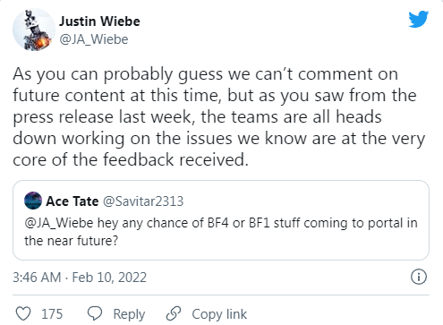Click the 175 likes count
The width and height of the screenshot is (443, 325).
coord(52,314)
